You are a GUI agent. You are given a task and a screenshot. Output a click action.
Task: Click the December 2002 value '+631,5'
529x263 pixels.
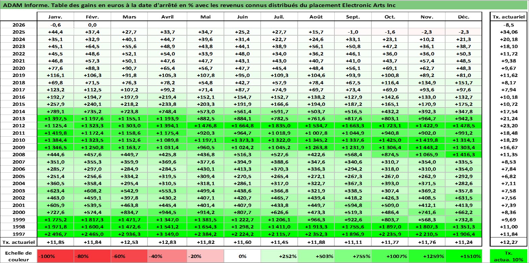click(x=464, y=198)
